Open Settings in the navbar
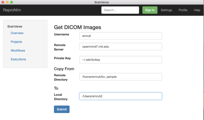The image size is (204, 120). coord(166,10)
